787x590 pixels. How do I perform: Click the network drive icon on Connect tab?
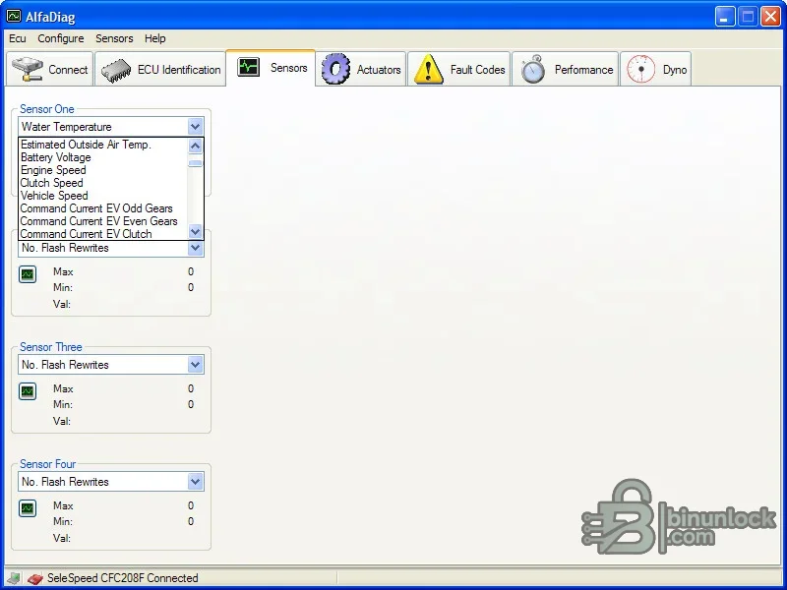[28, 69]
